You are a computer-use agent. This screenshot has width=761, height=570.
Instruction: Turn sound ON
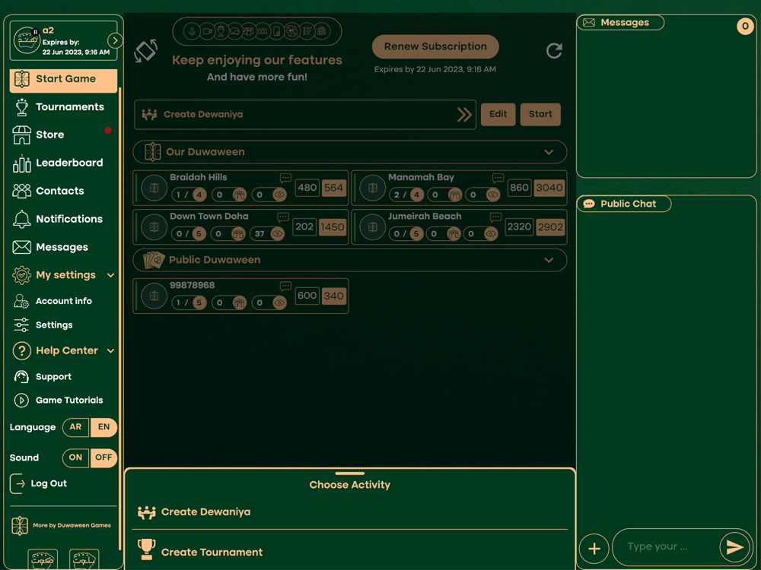pos(75,458)
